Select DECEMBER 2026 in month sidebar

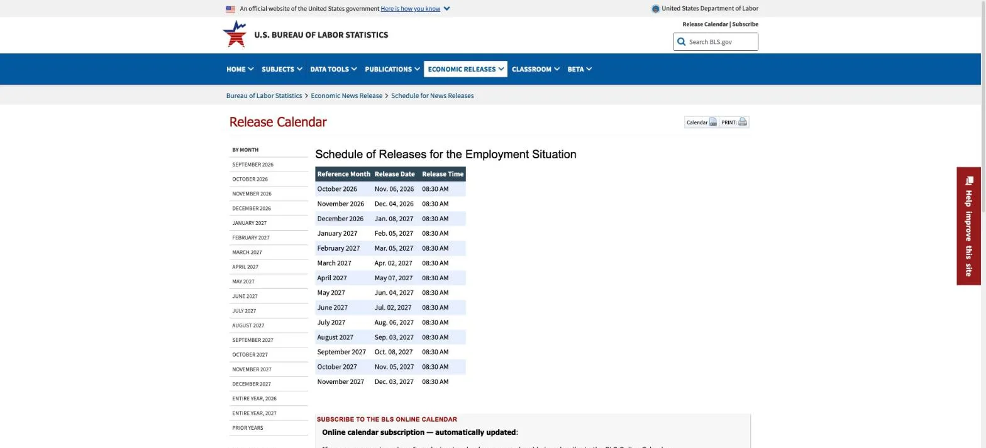tap(252, 209)
